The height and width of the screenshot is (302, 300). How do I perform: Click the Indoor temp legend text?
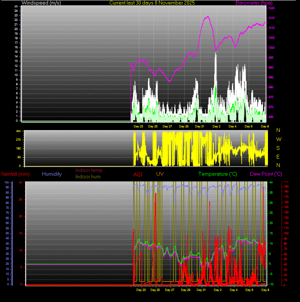pos(89,170)
